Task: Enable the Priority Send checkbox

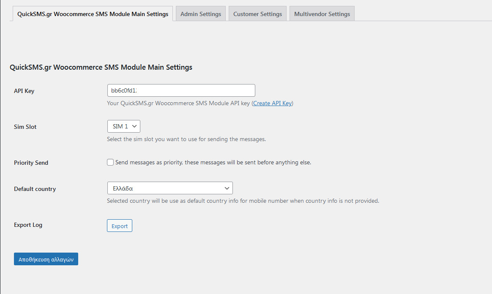Action: 110,162
